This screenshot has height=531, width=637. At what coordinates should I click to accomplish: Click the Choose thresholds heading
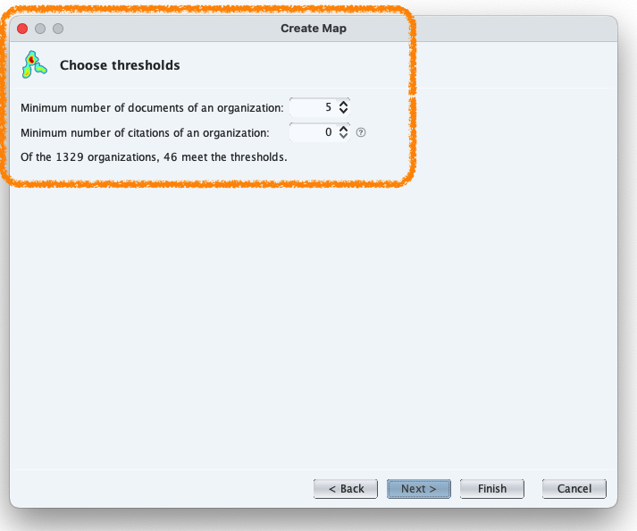(x=120, y=65)
